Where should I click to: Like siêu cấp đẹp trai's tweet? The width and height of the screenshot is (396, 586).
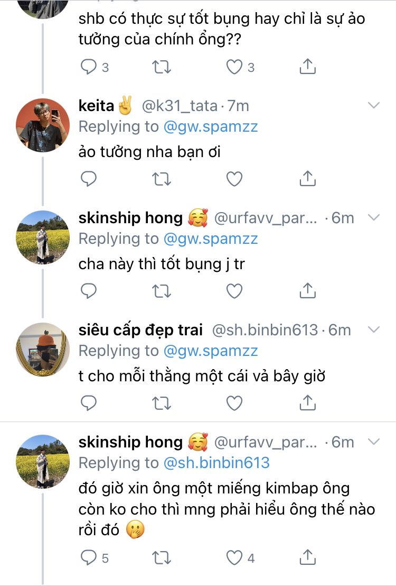click(234, 404)
